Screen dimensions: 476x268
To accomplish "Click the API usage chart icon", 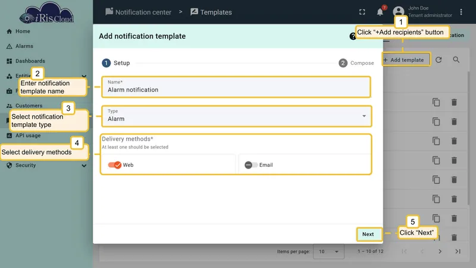I will pyautogui.click(x=10, y=136).
